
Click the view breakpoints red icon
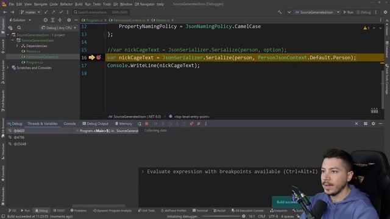(191, 123)
